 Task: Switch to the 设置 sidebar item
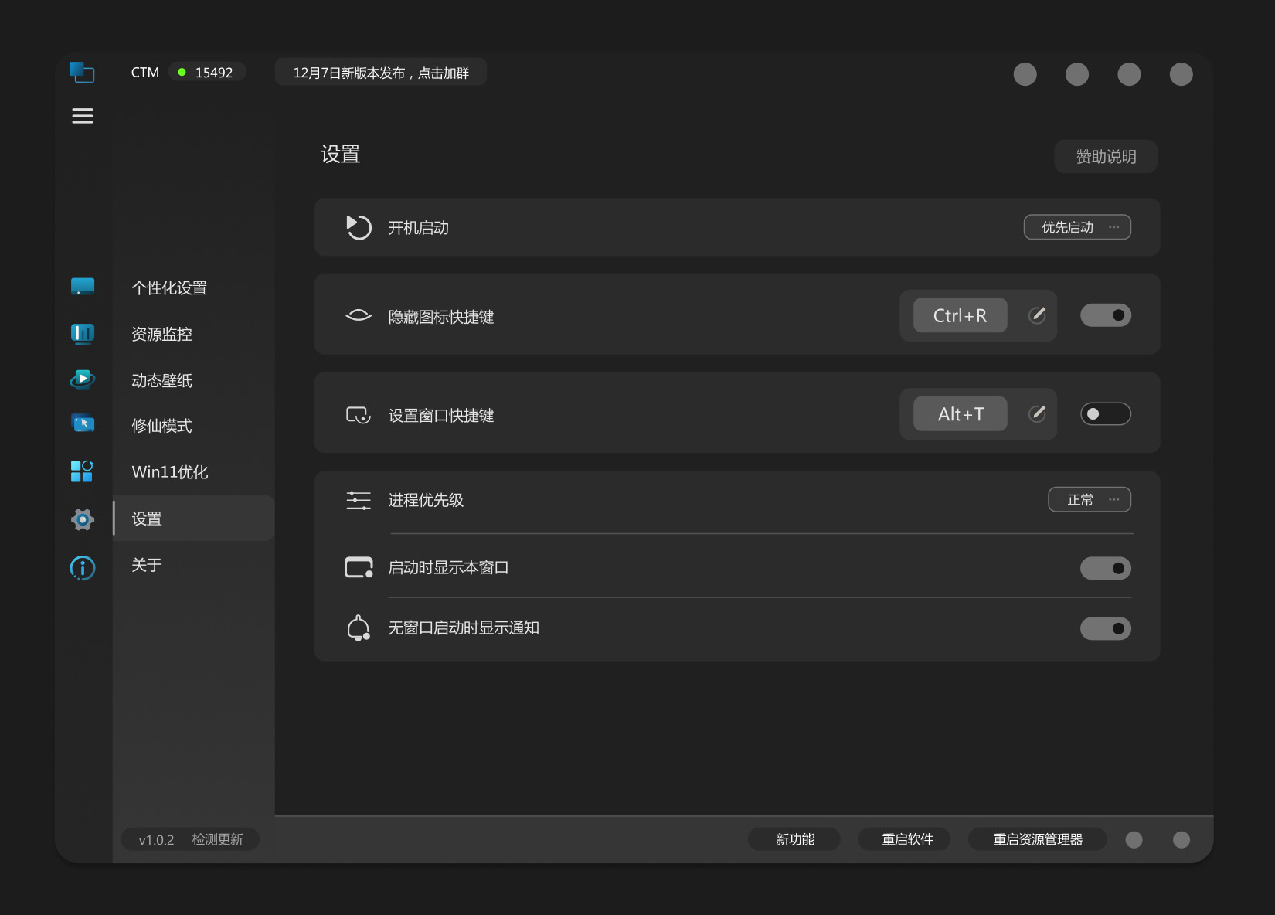pyautogui.click(x=147, y=519)
